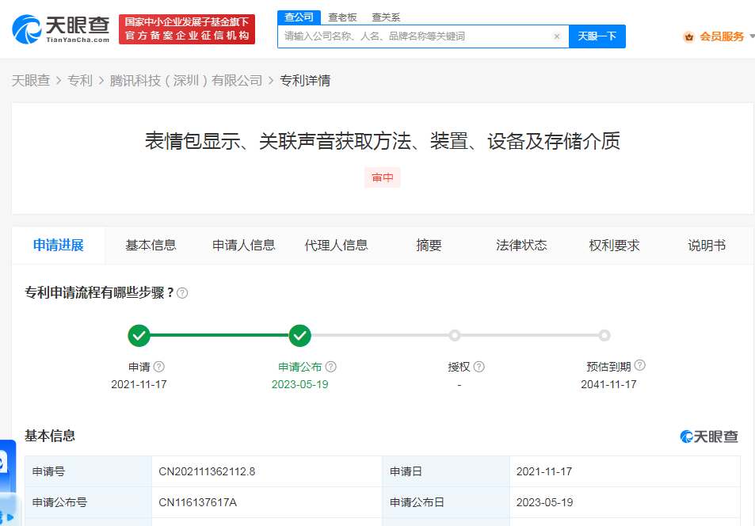Screen dimensions: 755x526
Task: Click the official credit agency red banner
Action: (x=187, y=29)
